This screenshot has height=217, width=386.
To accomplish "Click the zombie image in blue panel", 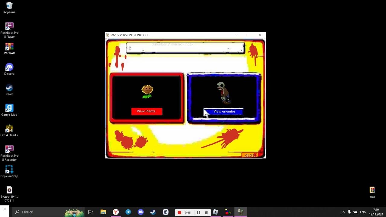I will (224, 93).
